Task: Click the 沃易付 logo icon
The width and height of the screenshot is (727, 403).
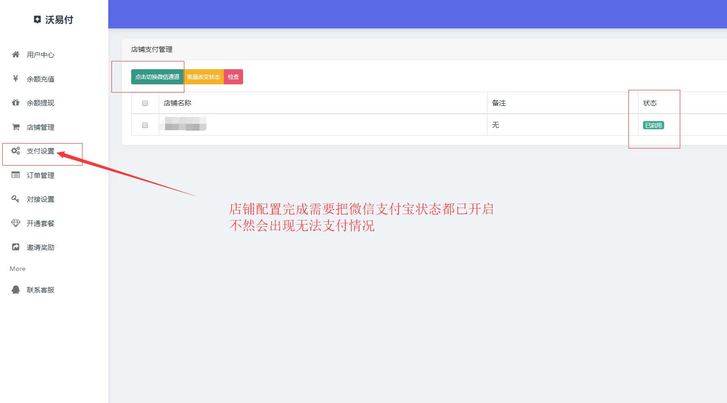Action: (38, 20)
